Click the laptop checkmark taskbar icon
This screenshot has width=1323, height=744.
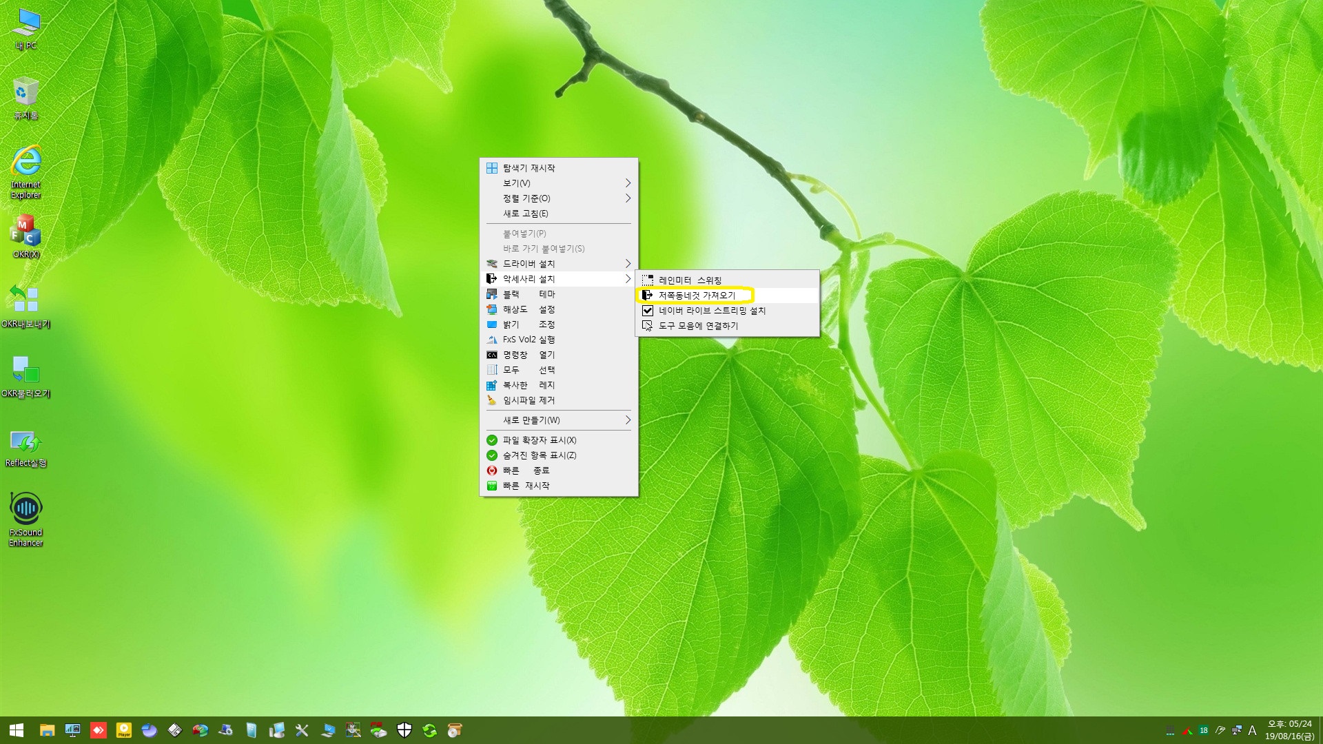click(x=328, y=730)
